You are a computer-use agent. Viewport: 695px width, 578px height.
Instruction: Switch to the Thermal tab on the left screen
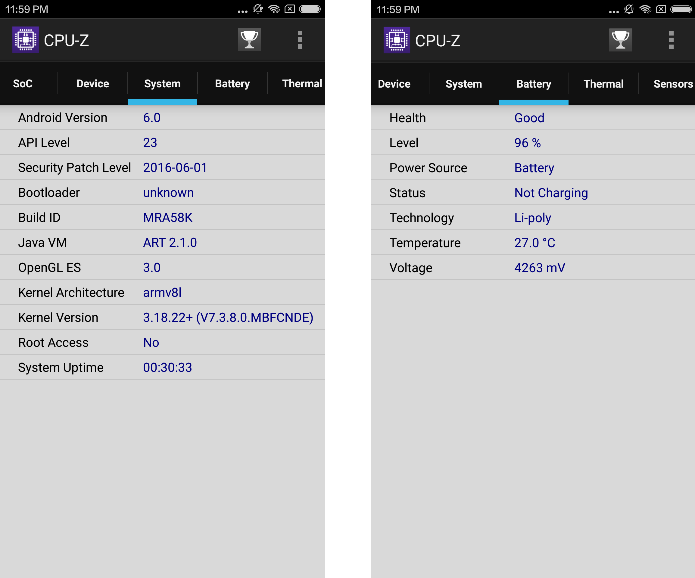302,84
